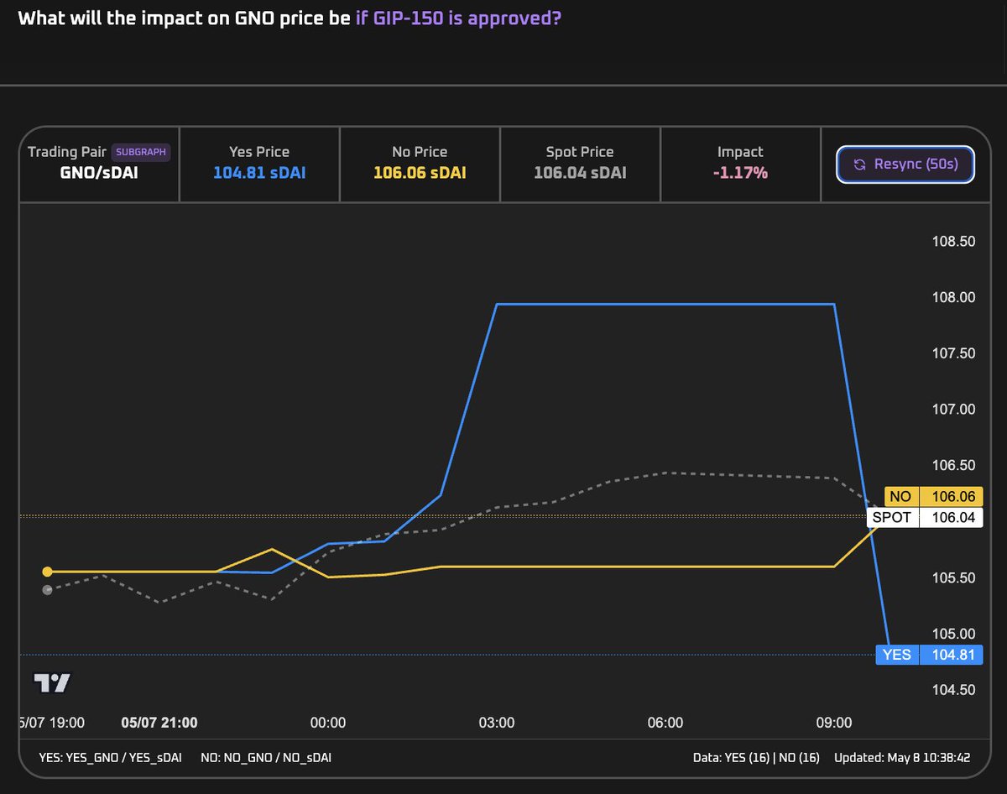The width and height of the screenshot is (1007, 794).
Task: Click the yellow NO 106.06 price label
Action: point(933,497)
